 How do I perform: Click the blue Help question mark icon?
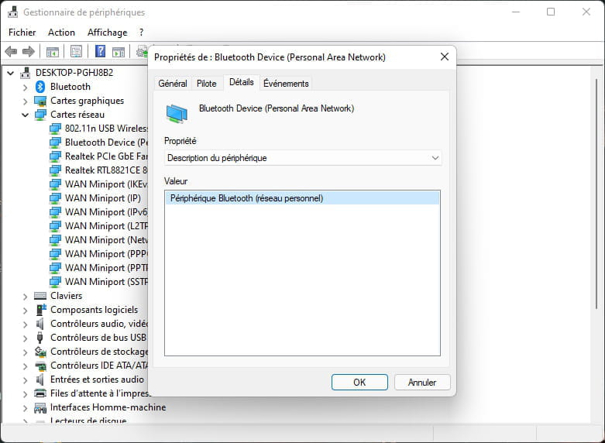point(101,51)
